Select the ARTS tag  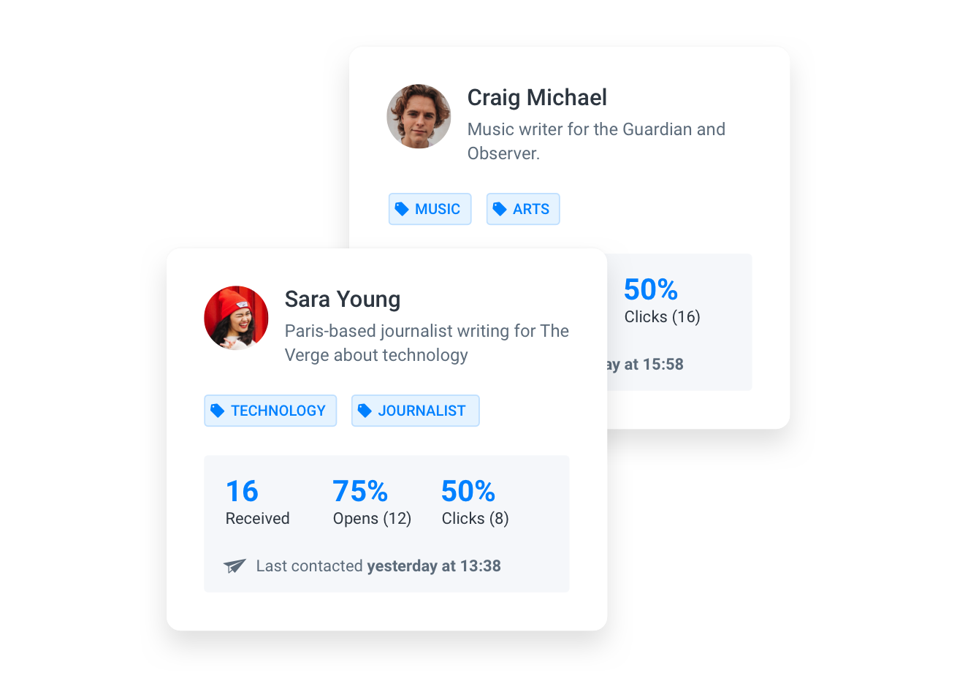(x=523, y=209)
